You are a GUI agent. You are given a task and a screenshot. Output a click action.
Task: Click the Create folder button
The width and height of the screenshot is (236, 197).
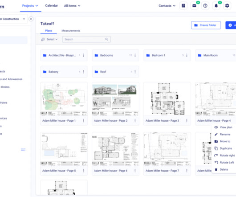(206, 25)
